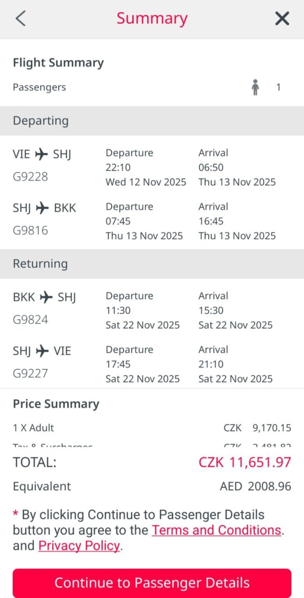Click plane icon on SHJ to VIE row

pyautogui.click(x=42, y=351)
